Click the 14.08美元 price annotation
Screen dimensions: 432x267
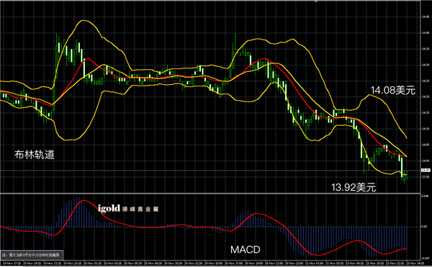tap(392, 90)
